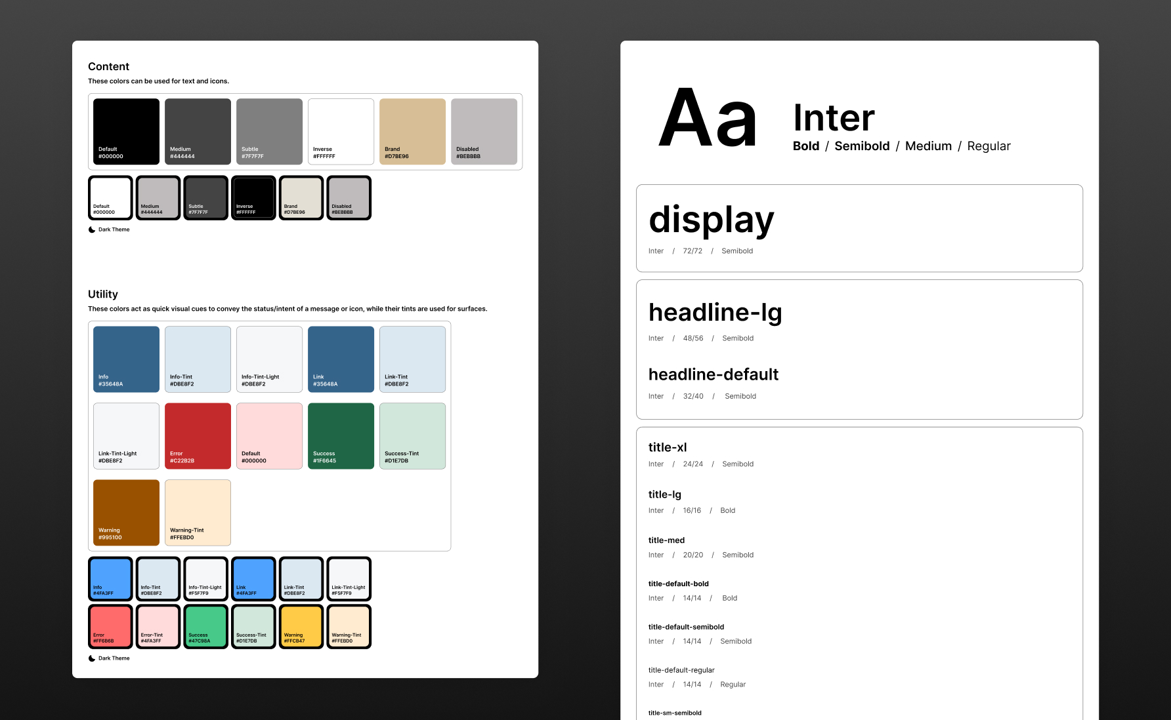The image size is (1171, 720).
Task: Pick the dark-theme Error-Tint swatch
Action: coord(158,627)
